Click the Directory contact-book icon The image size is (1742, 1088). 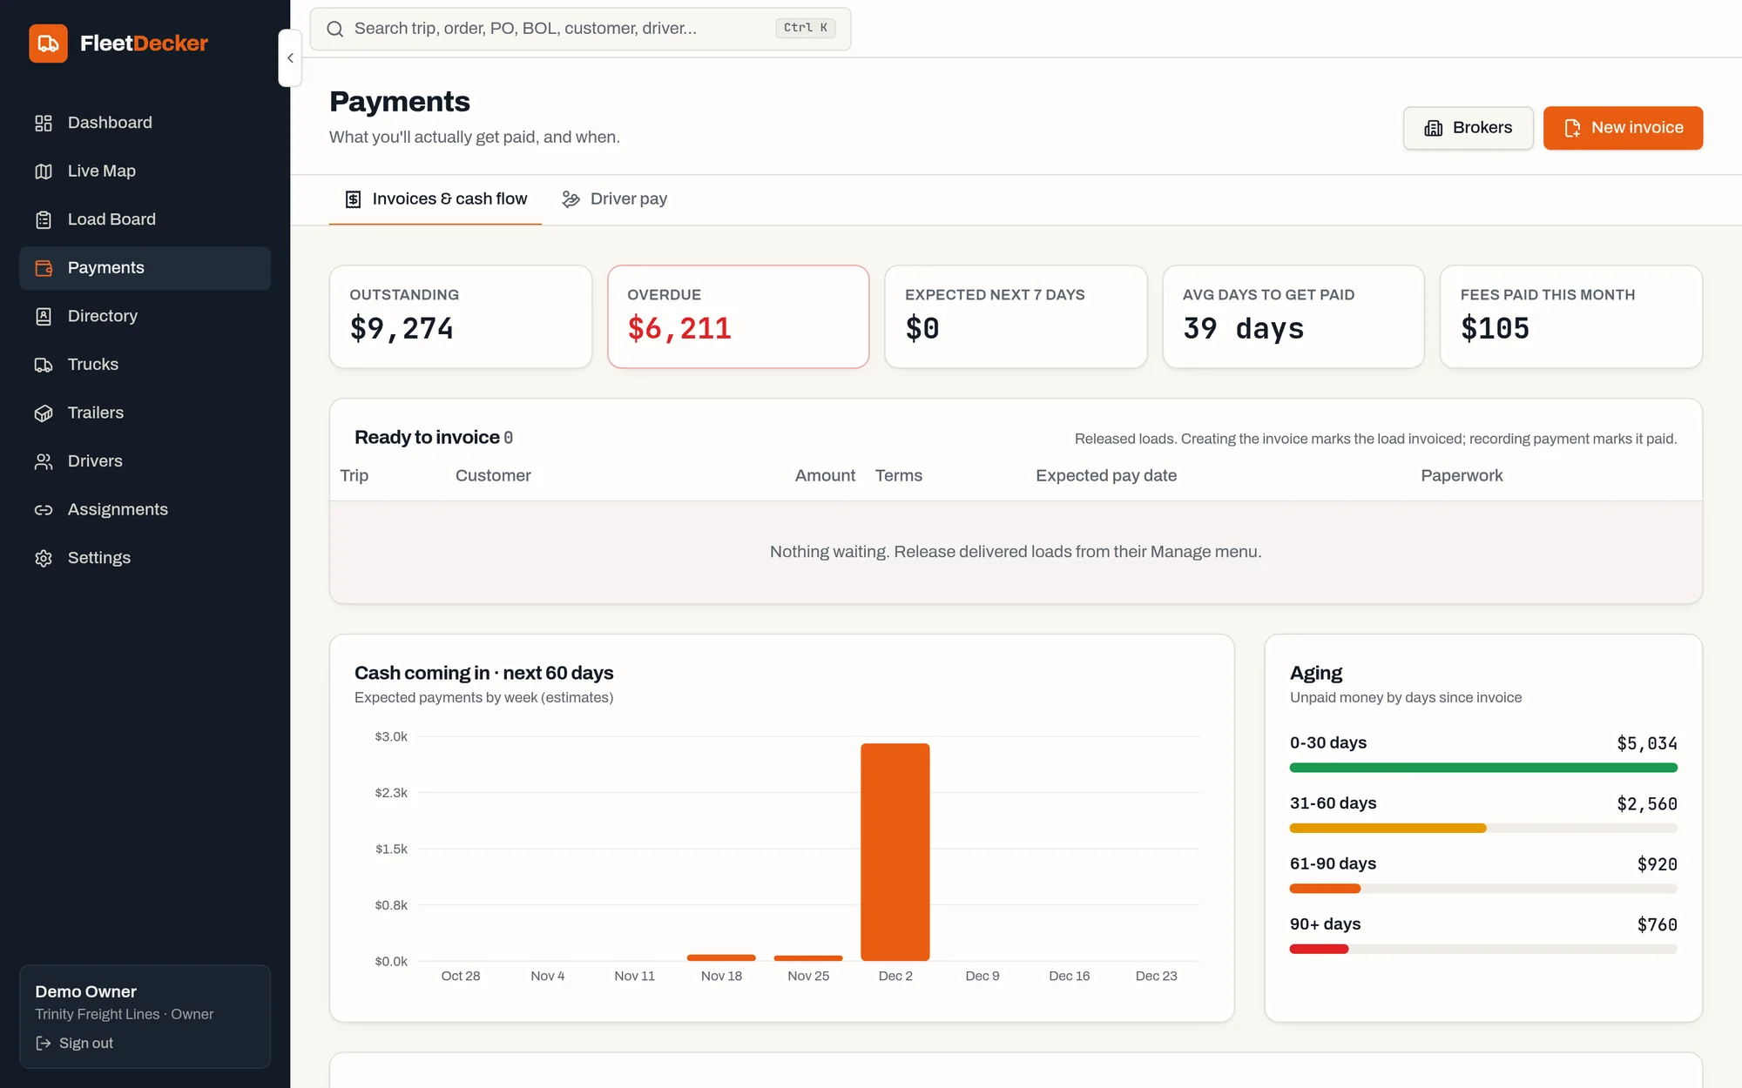[44, 316]
